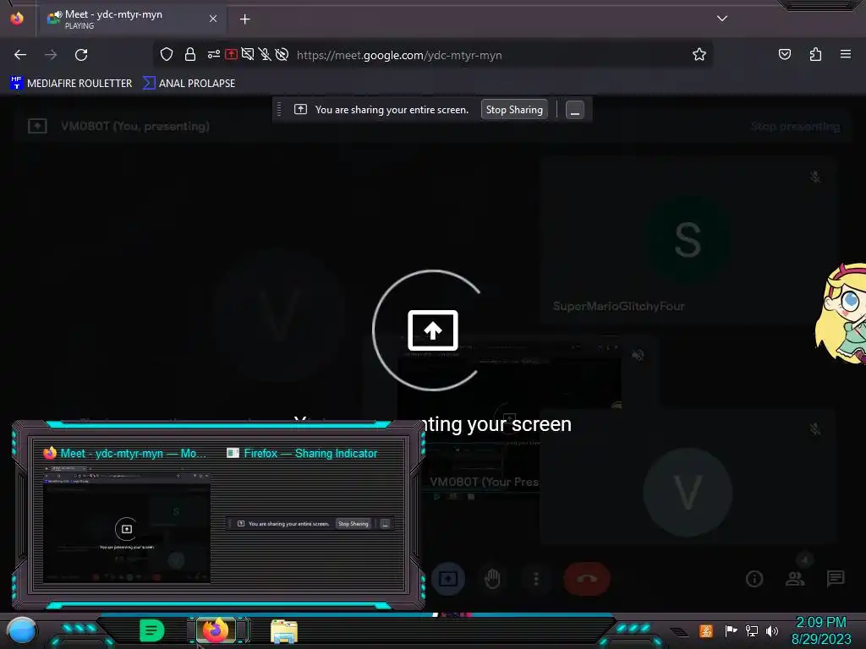Click the large presenting-screen icon in the center
The height and width of the screenshot is (649, 866).
click(432, 330)
